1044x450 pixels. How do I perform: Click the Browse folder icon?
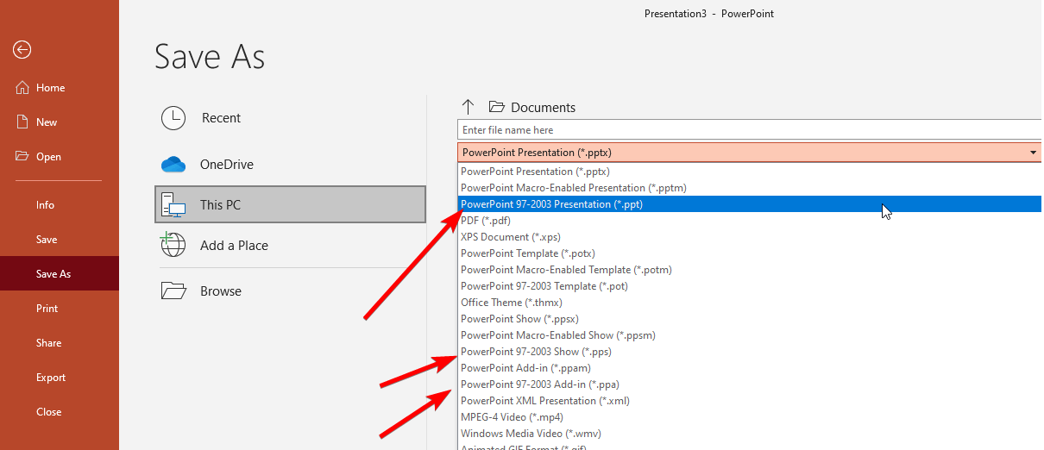pos(173,291)
